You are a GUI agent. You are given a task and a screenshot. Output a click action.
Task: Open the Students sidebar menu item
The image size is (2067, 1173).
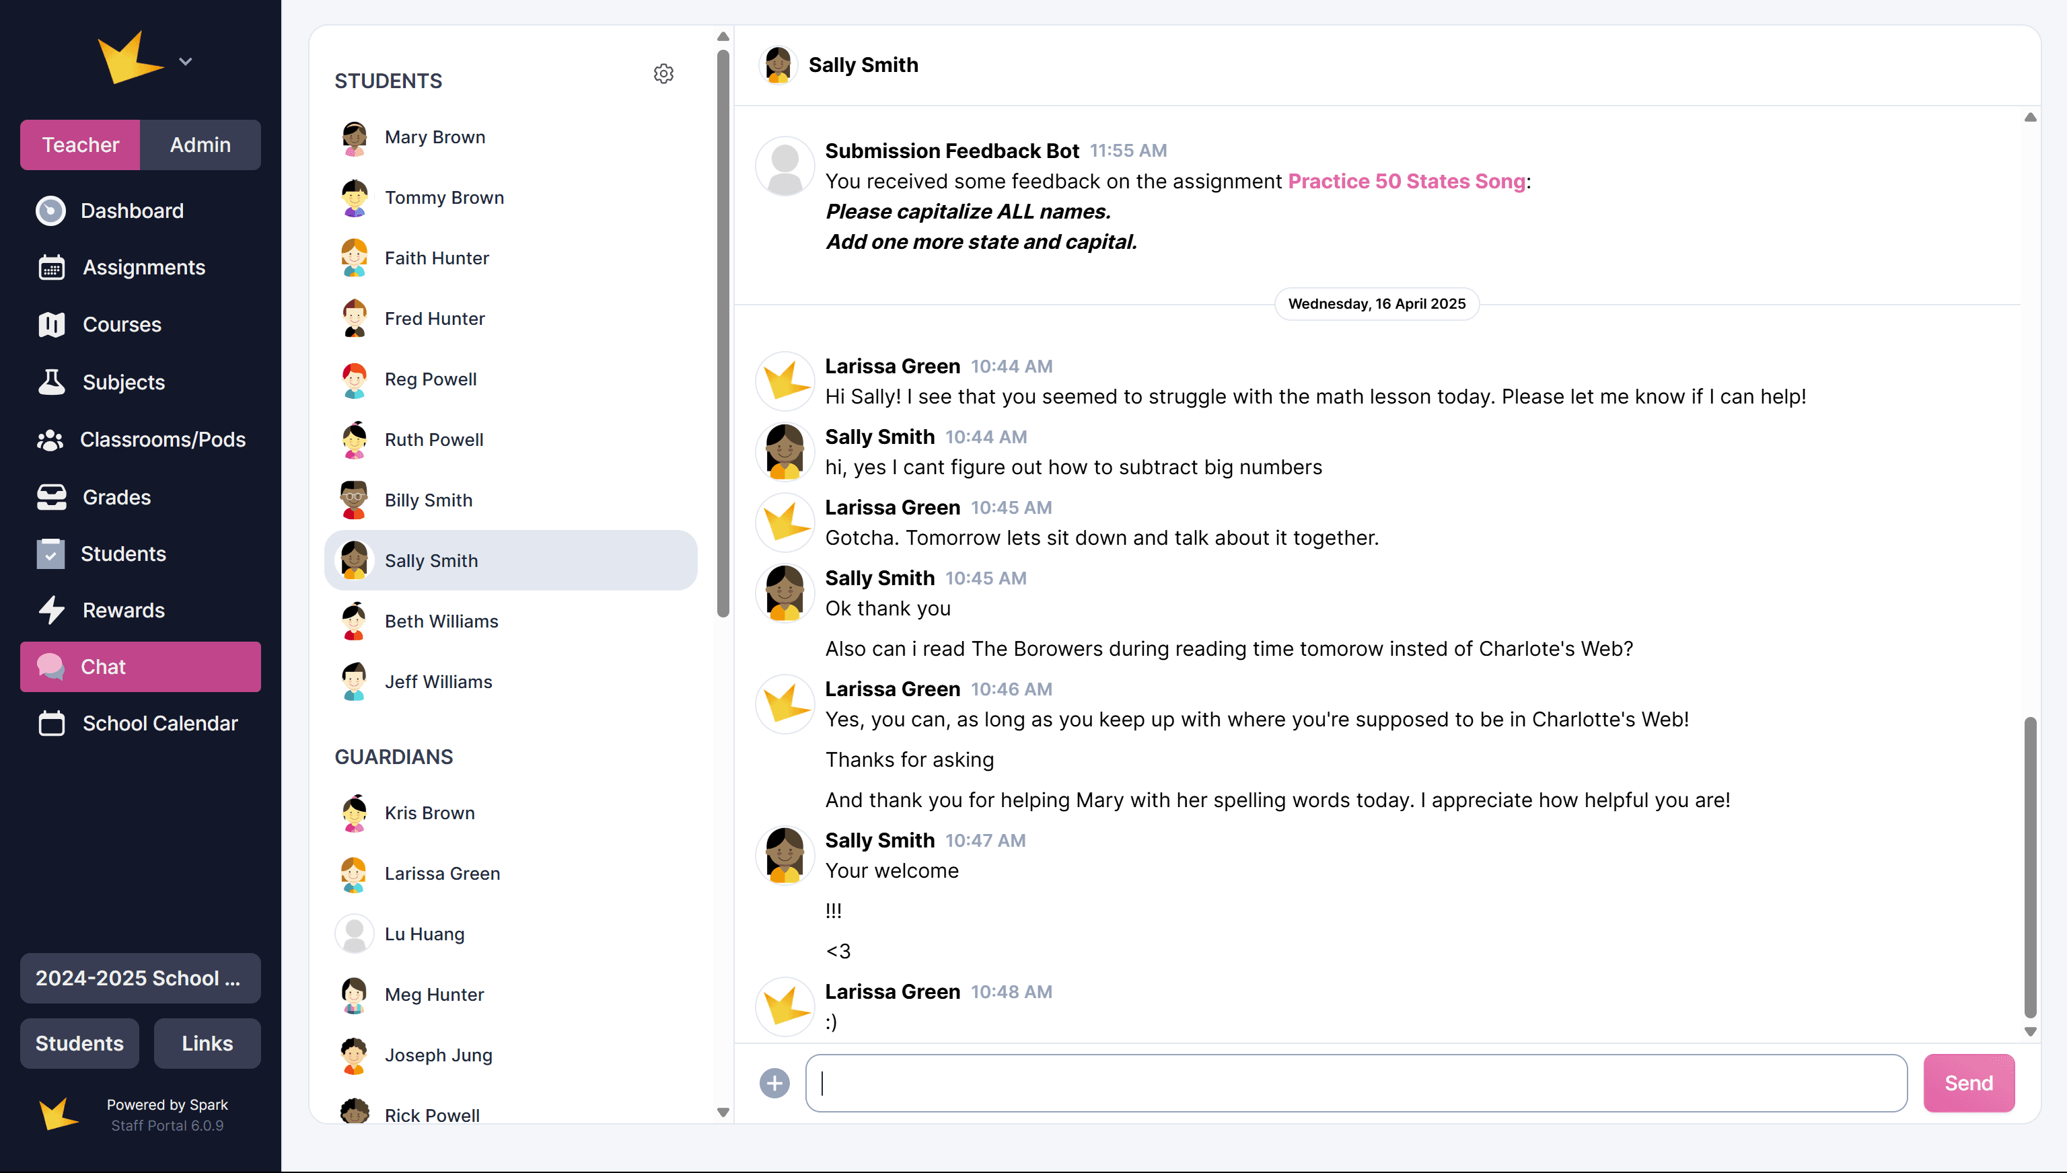pyautogui.click(x=123, y=554)
